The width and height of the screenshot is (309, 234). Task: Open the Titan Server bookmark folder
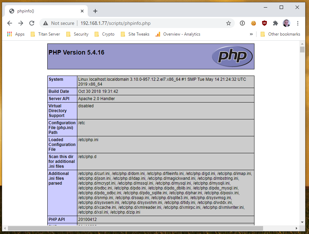tap(45, 34)
